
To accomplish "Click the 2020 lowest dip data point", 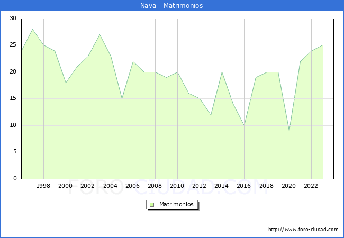I will point(289,131).
